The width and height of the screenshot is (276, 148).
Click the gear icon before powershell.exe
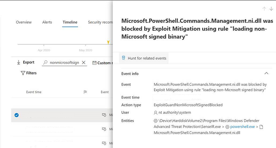(x=227, y=127)
